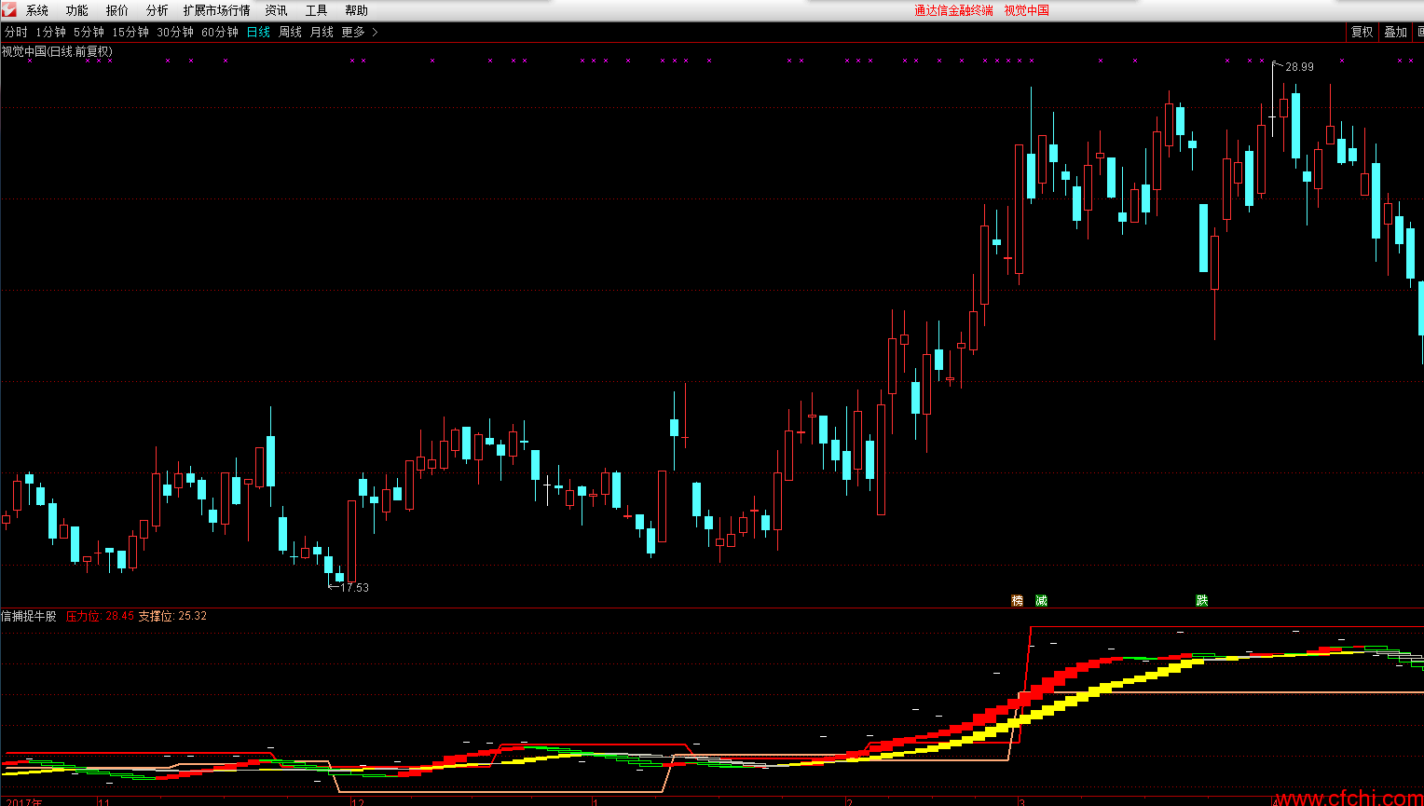The height and width of the screenshot is (806, 1424).
Task: Open the 扩展市场行情 menu
Action: pos(217,10)
